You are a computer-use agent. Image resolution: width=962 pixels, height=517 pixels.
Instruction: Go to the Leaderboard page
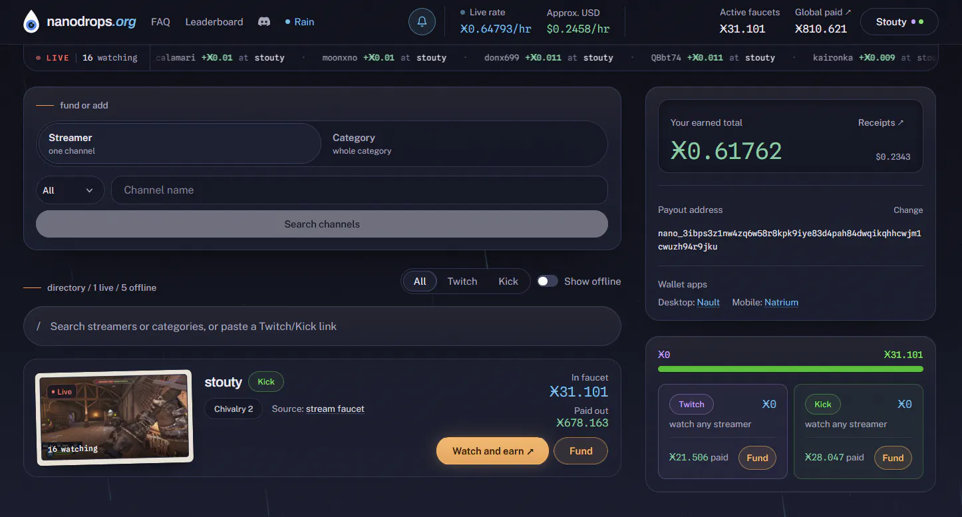point(214,22)
